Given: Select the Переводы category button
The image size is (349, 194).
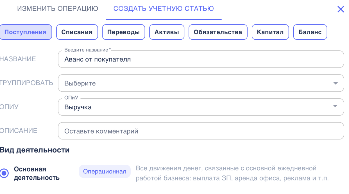Looking at the screenshot, I should click(123, 32).
